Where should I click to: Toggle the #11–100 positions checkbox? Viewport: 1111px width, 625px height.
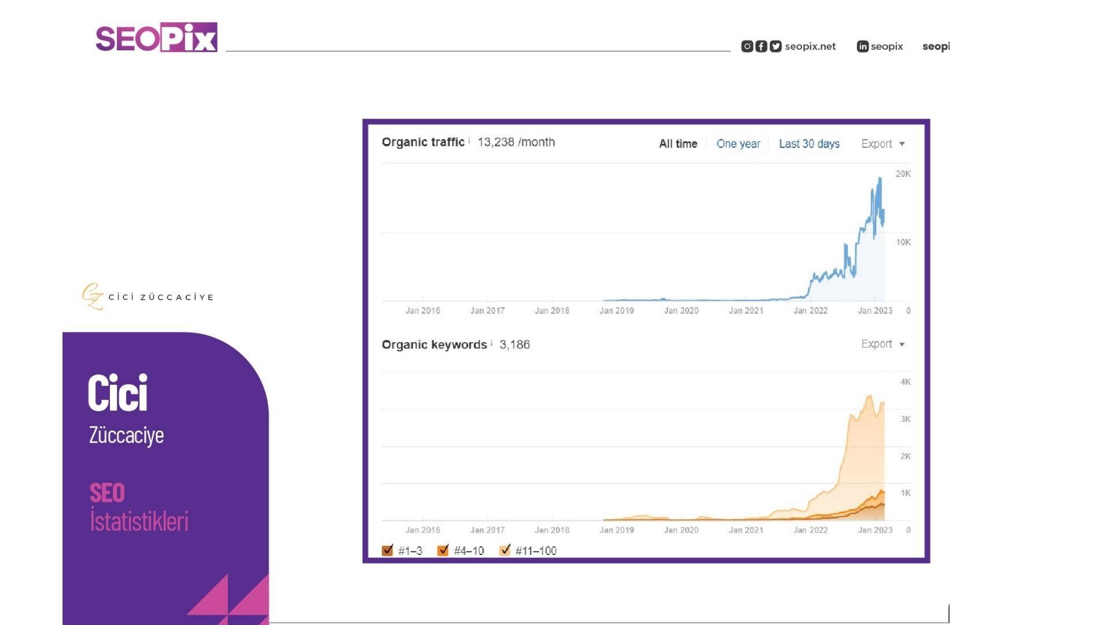tap(505, 550)
